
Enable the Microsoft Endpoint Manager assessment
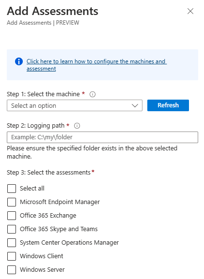12,202
